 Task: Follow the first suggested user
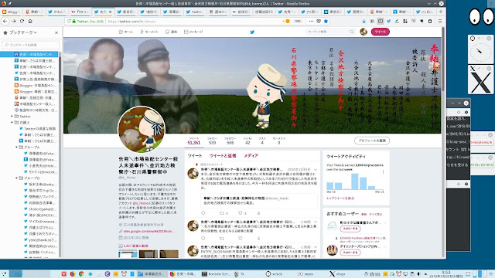click(x=350, y=229)
